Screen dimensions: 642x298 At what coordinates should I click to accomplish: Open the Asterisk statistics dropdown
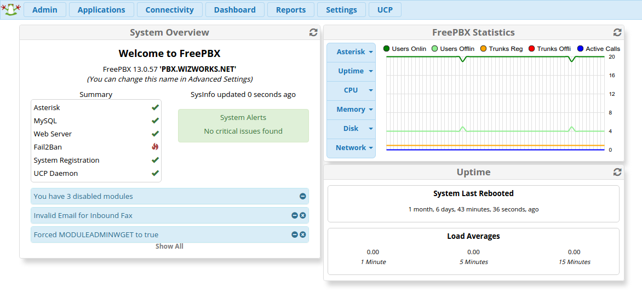(351, 52)
